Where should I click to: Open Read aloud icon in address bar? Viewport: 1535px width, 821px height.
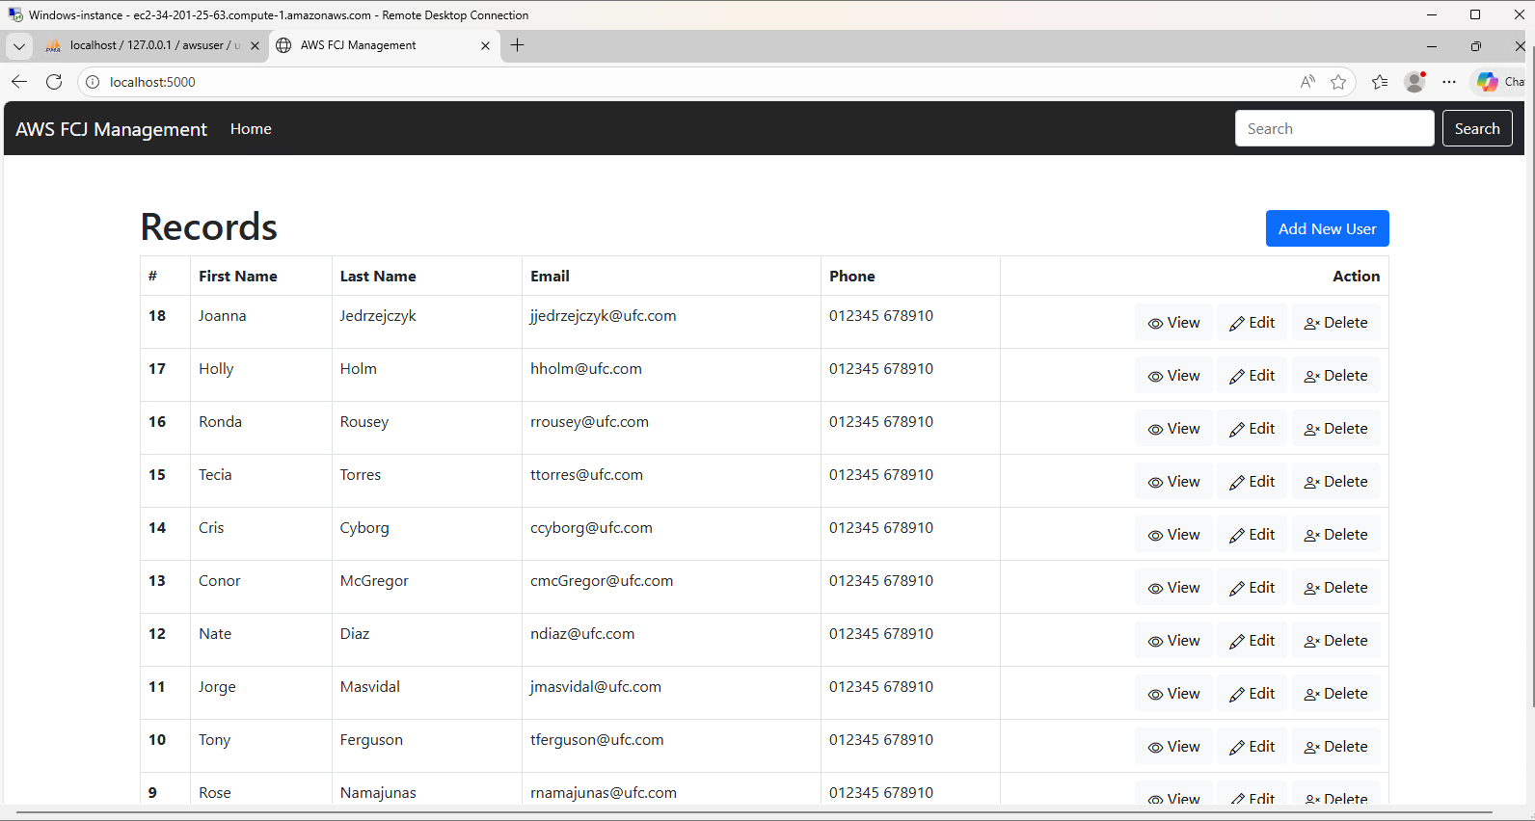1307,82
